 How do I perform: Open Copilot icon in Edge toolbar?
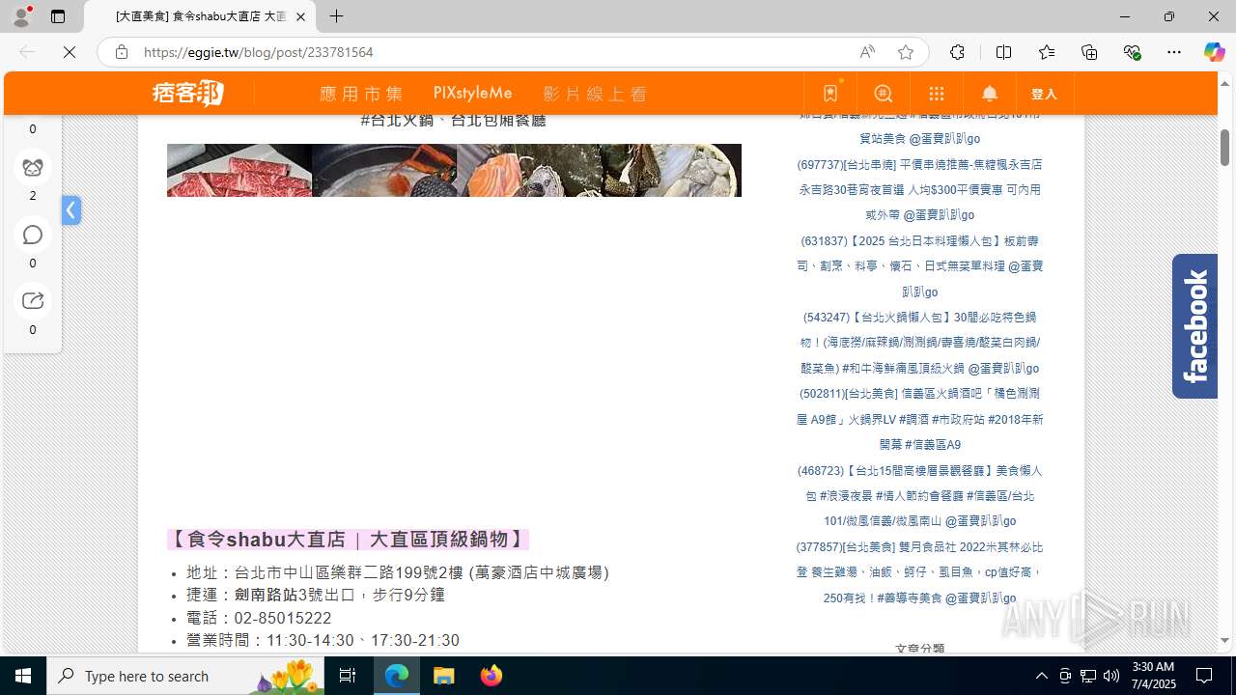click(1214, 52)
